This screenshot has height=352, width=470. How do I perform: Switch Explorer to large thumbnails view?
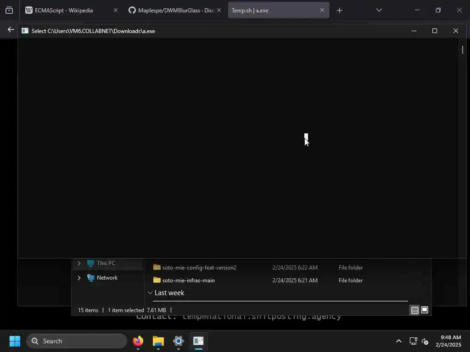425,310
